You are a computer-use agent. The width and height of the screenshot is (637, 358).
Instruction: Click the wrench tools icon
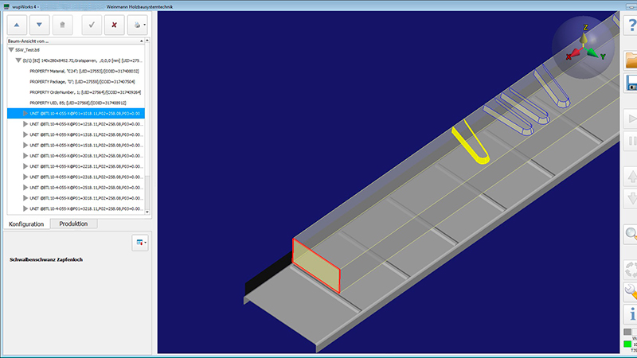(631, 292)
